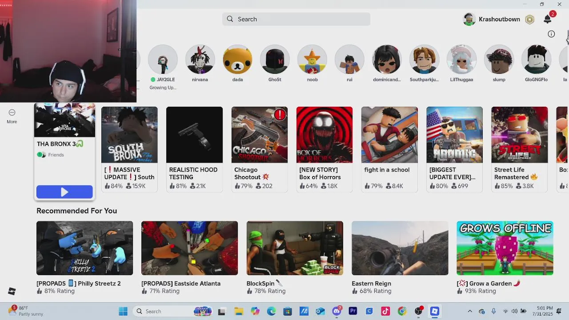The height and width of the screenshot is (320, 569).
Task: Click Friends label under THA BRONX 3
Action: (x=56, y=155)
